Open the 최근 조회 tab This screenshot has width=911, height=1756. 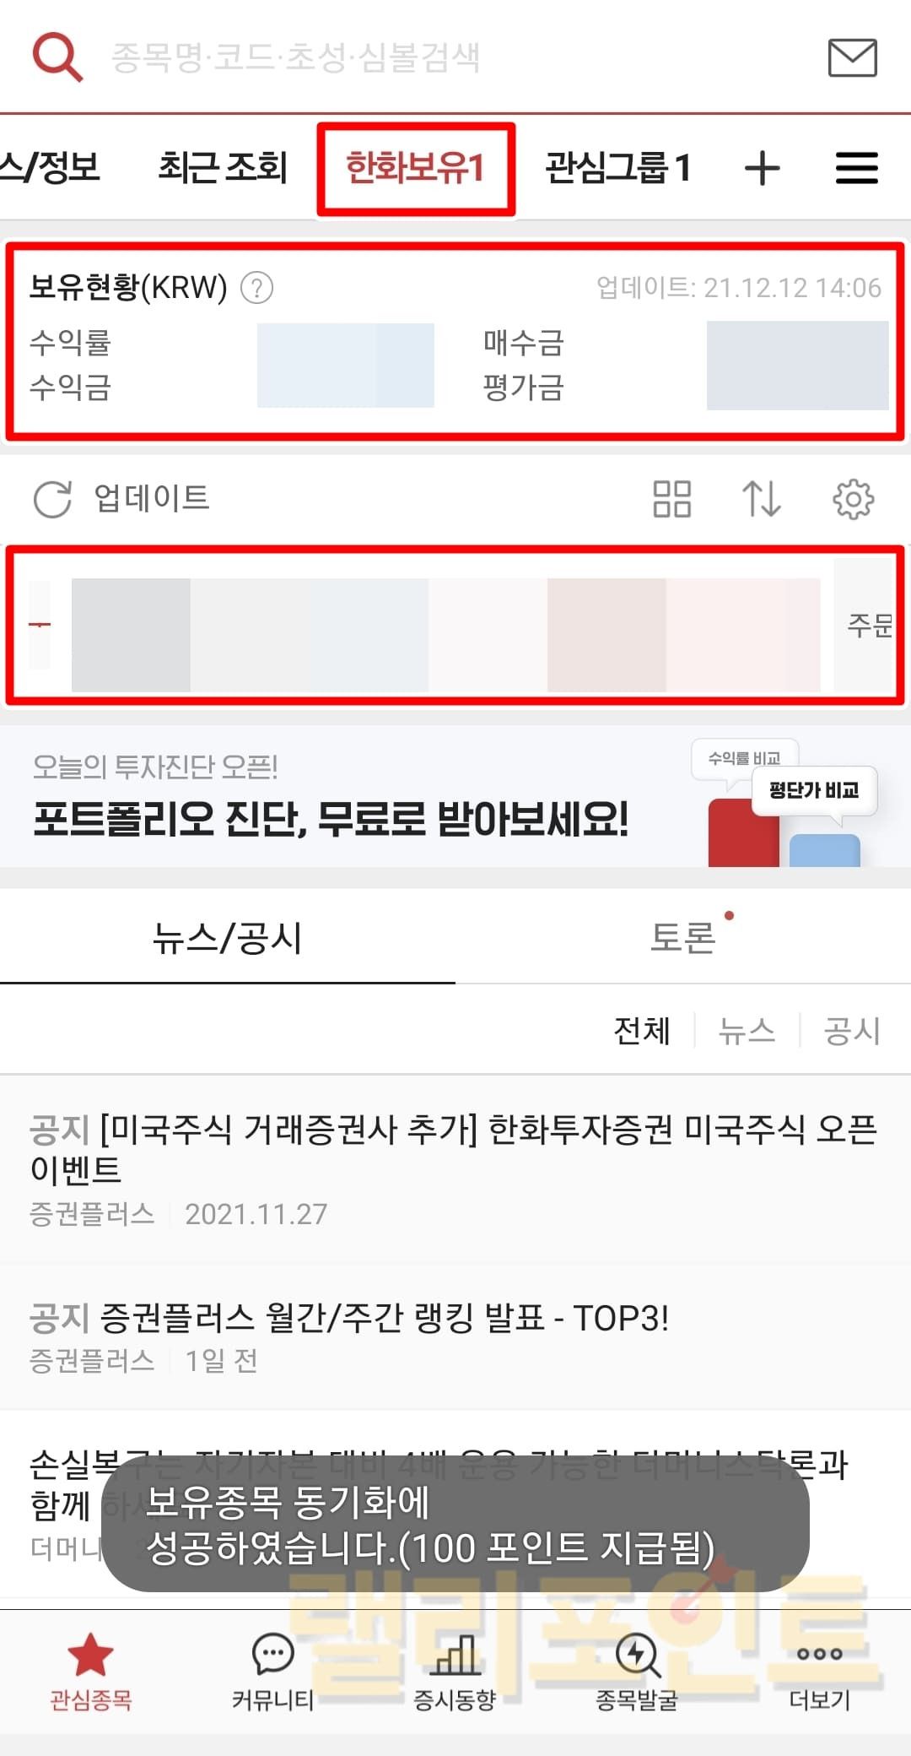[x=223, y=167]
